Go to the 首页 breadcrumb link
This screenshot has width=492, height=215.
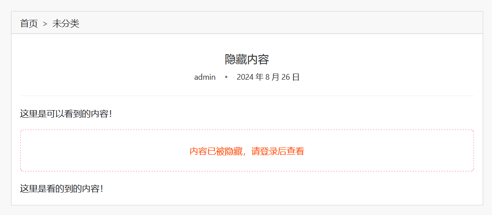pos(29,23)
